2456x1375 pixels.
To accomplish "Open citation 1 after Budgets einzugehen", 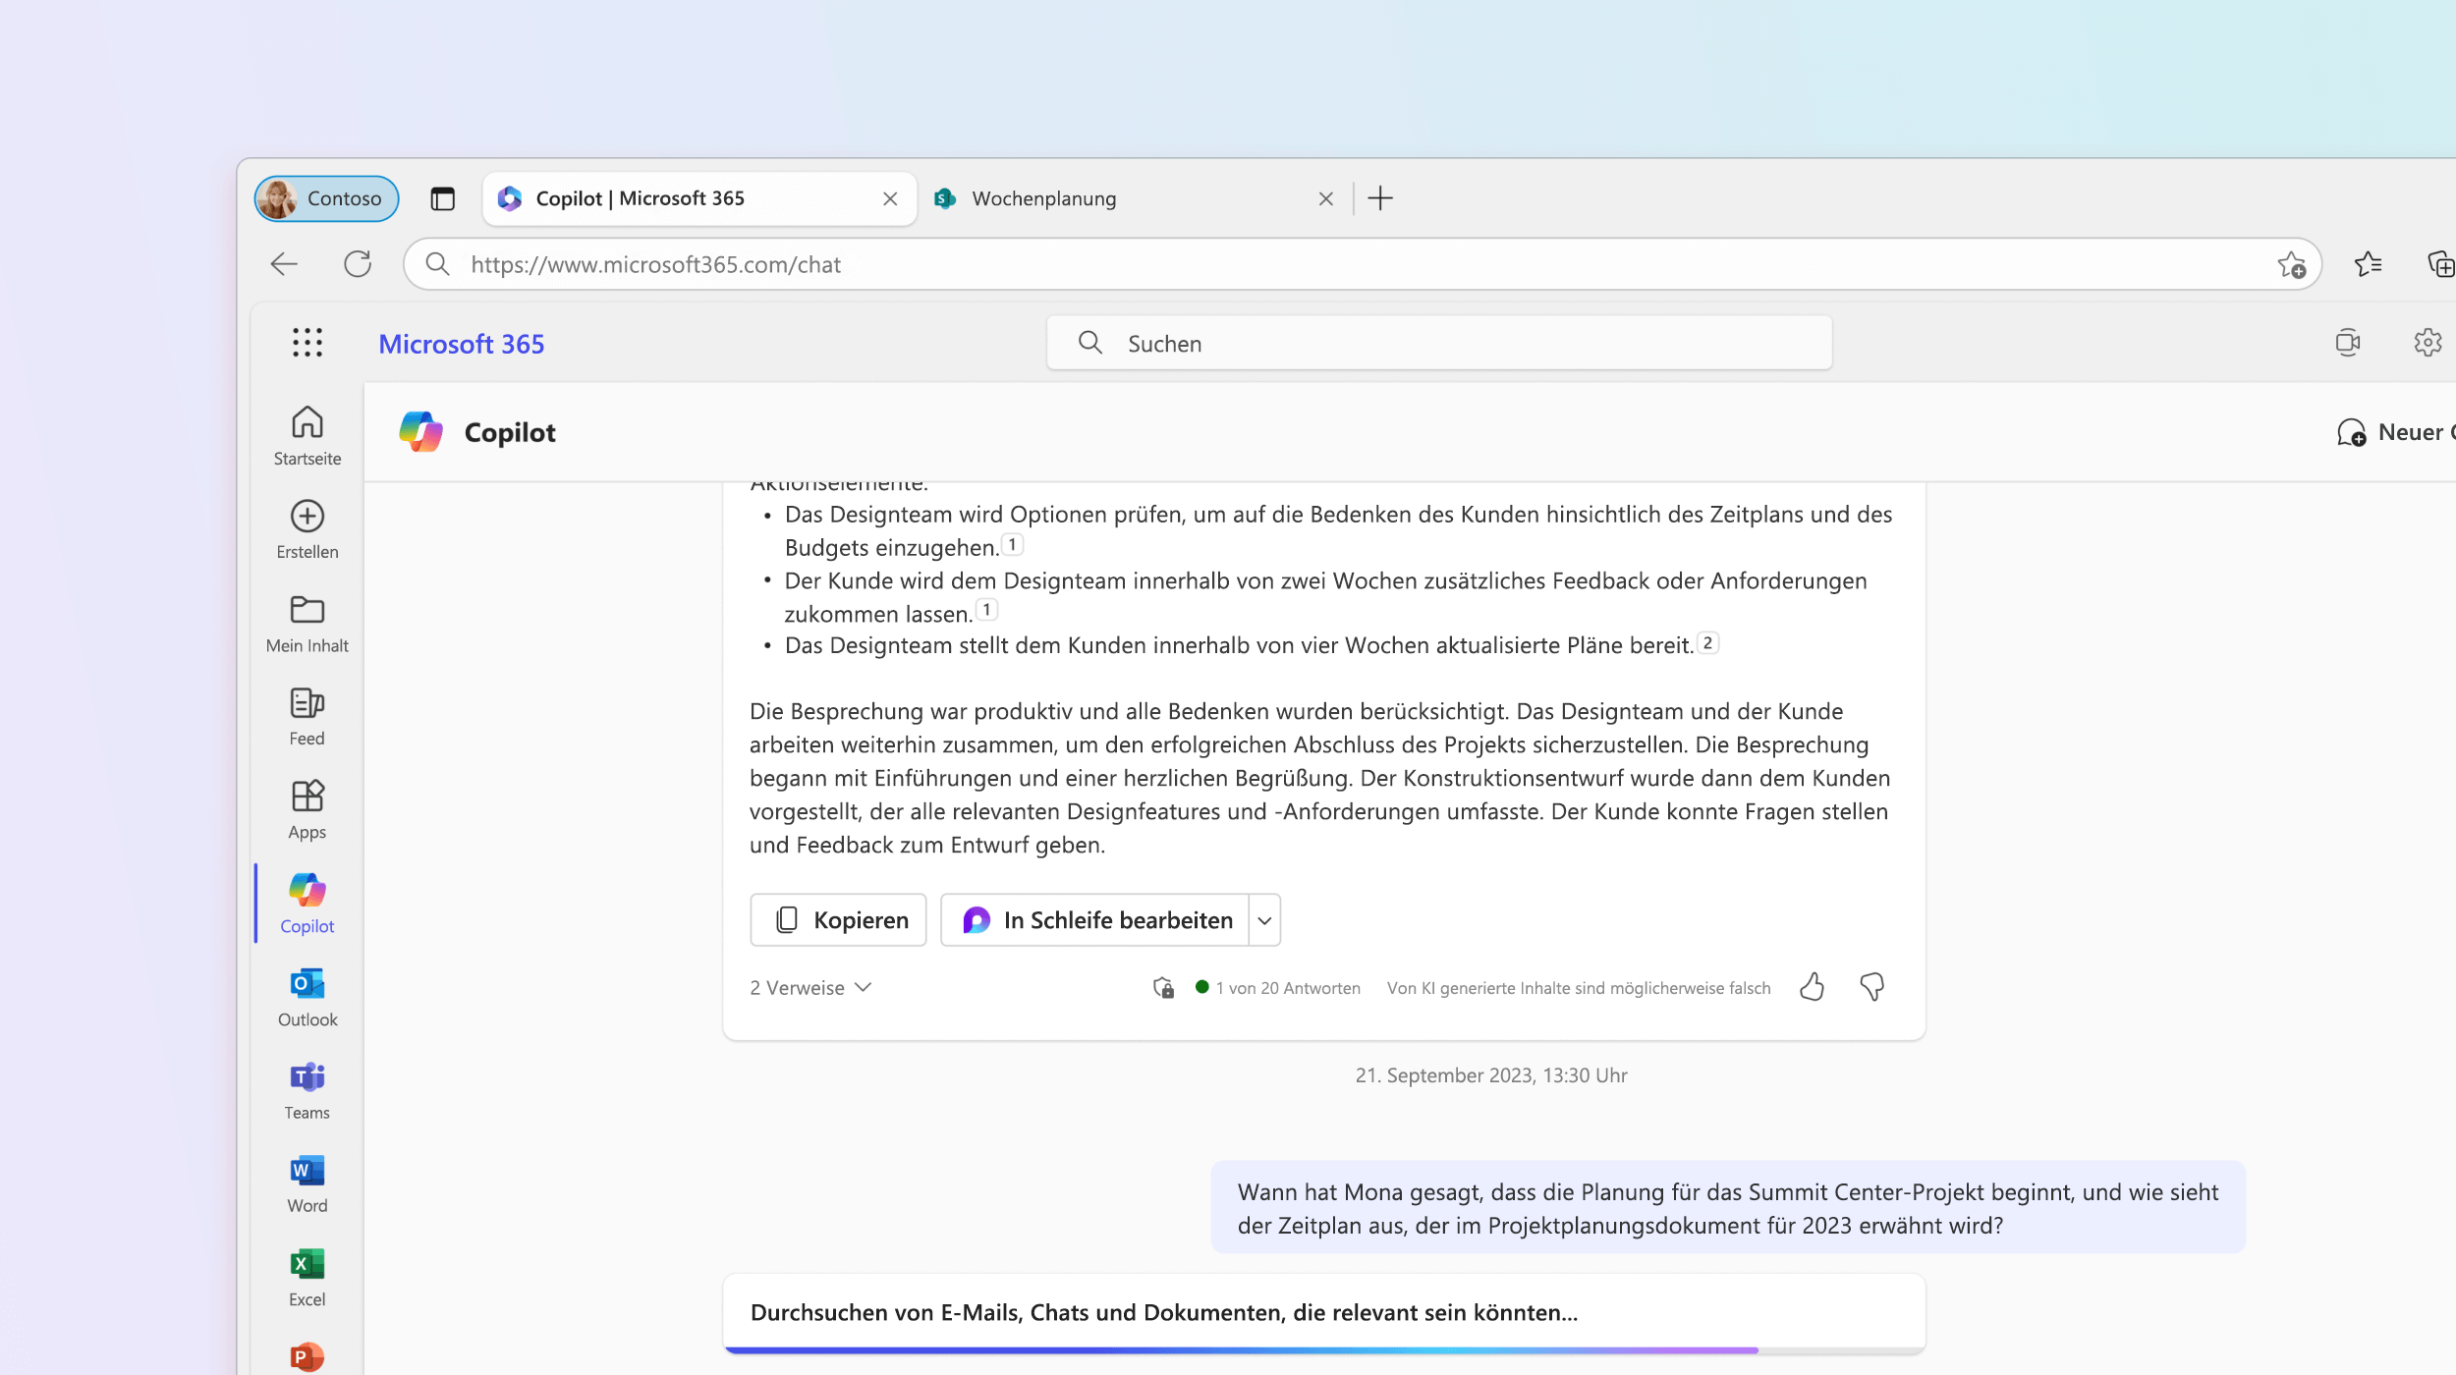I will pos(1013,544).
